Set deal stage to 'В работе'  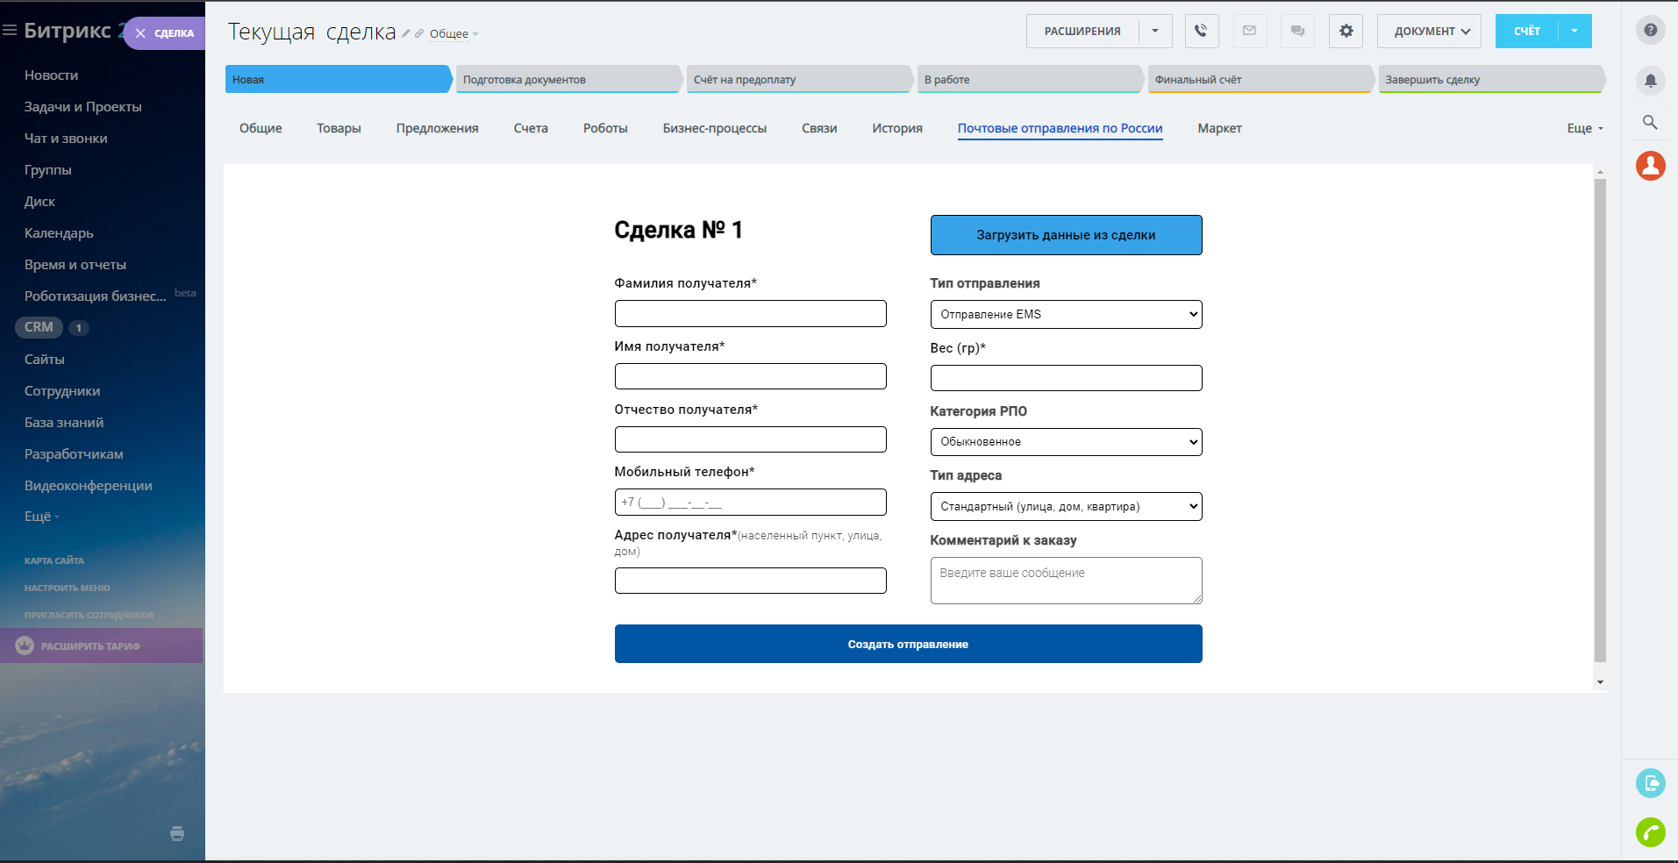pos(1028,80)
